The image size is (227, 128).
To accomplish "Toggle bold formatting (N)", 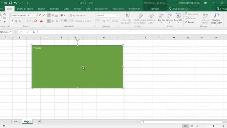I will click(x=12, y=21).
